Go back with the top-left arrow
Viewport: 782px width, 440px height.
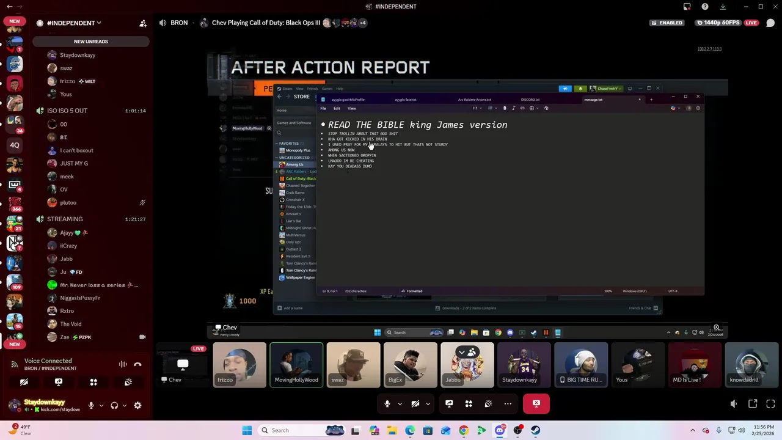(9, 7)
